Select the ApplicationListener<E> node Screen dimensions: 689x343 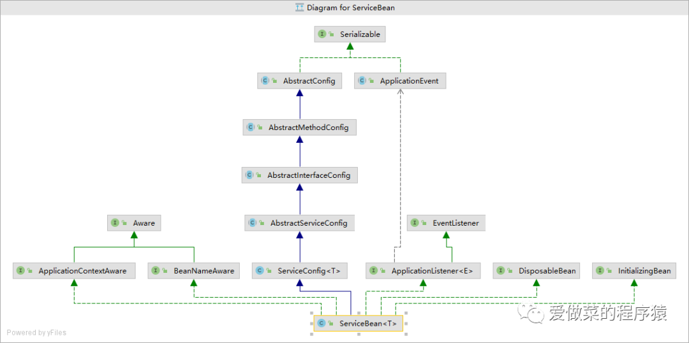(x=423, y=271)
